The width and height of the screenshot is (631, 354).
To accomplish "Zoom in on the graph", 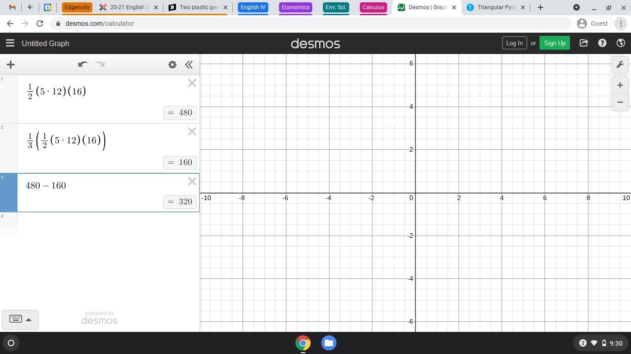I will (x=620, y=85).
